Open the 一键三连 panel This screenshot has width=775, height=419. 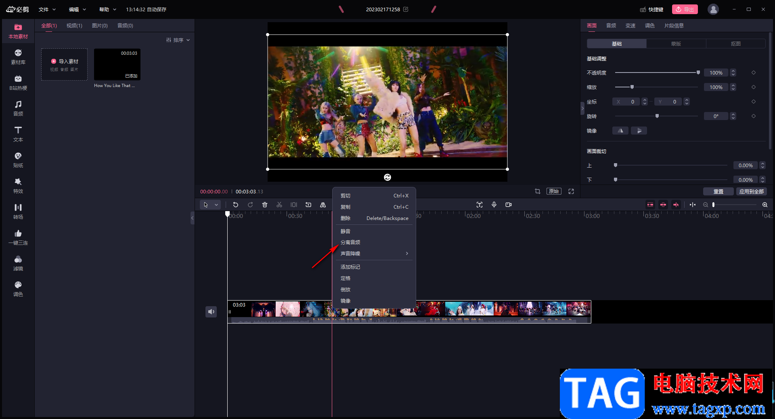18,238
